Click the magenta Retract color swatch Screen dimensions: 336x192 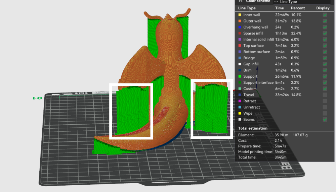240,101
